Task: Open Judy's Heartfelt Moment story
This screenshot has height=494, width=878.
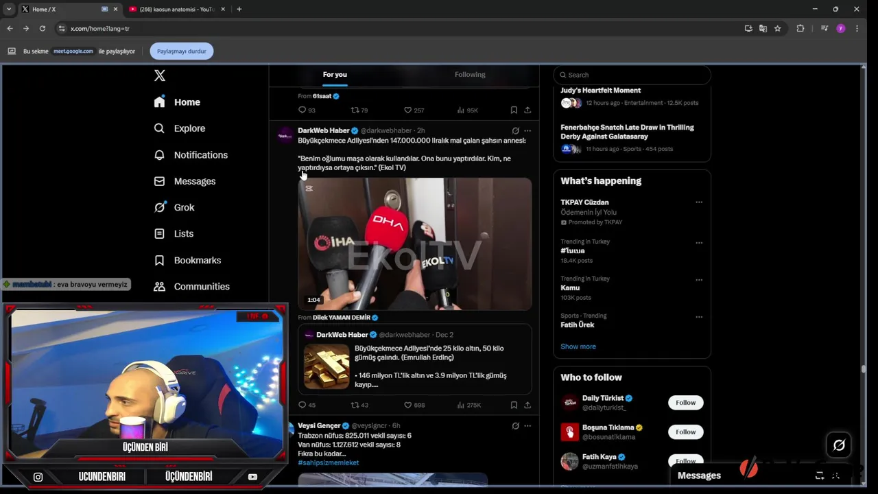Action: (632, 97)
